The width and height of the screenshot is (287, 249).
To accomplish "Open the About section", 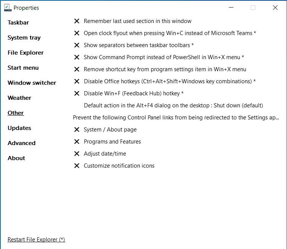I will tap(16, 158).
